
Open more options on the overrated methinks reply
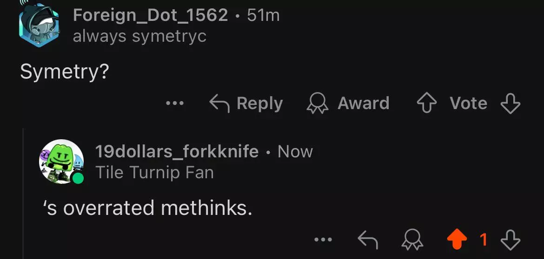323,240
